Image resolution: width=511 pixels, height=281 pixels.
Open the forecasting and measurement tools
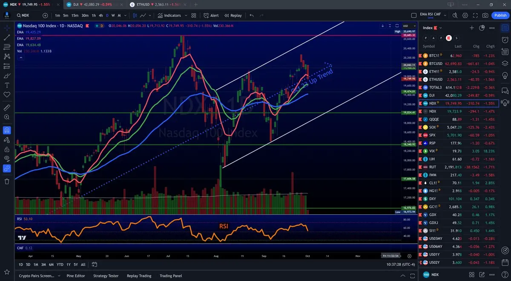click(7, 66)
